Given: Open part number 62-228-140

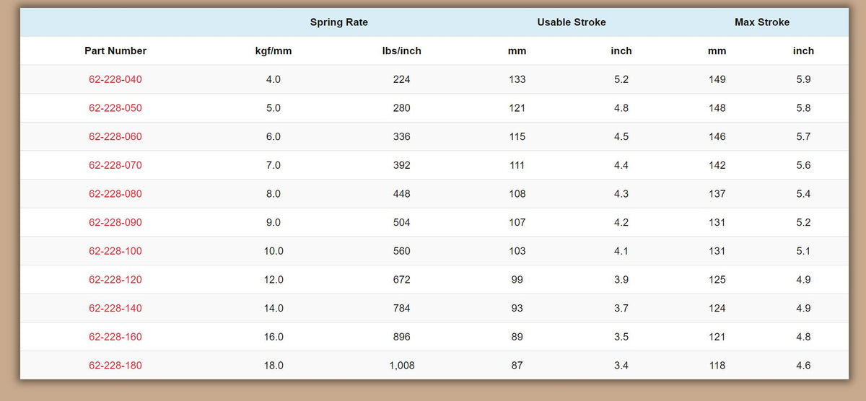Looking at the screenshot, I should click(115, 308).
